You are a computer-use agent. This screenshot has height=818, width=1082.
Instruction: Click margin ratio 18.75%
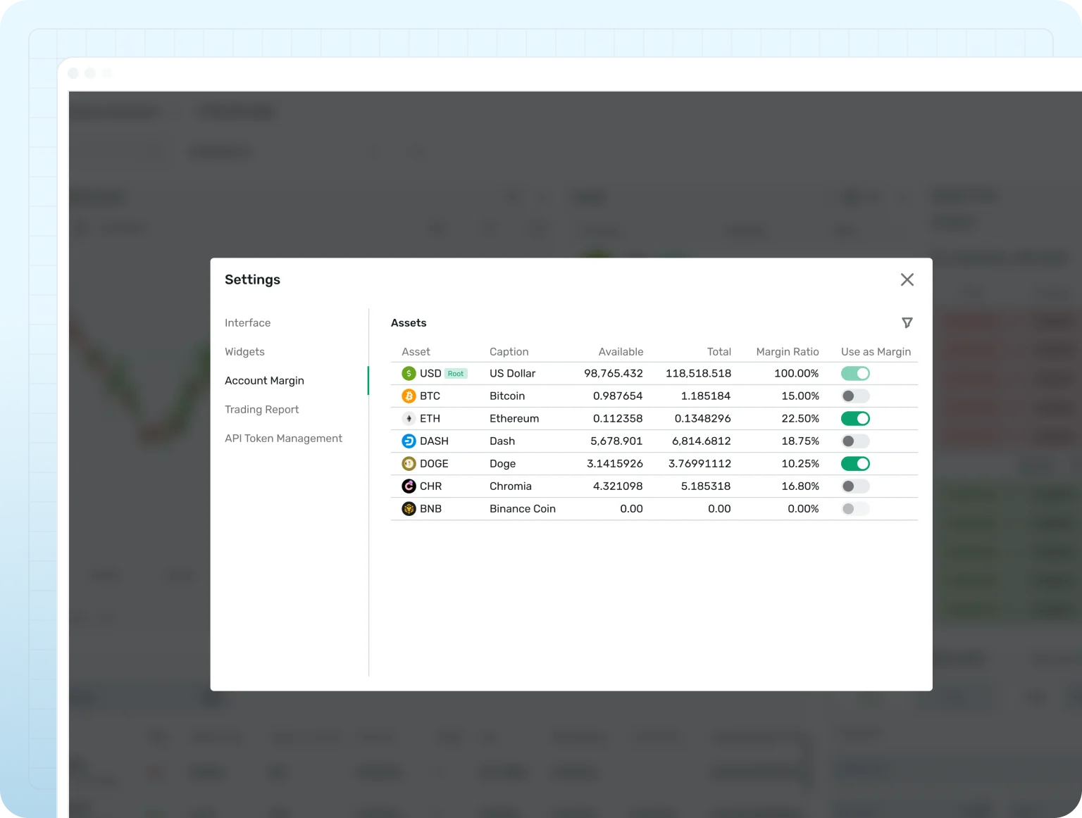pyautogui.click(x=800, y=441)
